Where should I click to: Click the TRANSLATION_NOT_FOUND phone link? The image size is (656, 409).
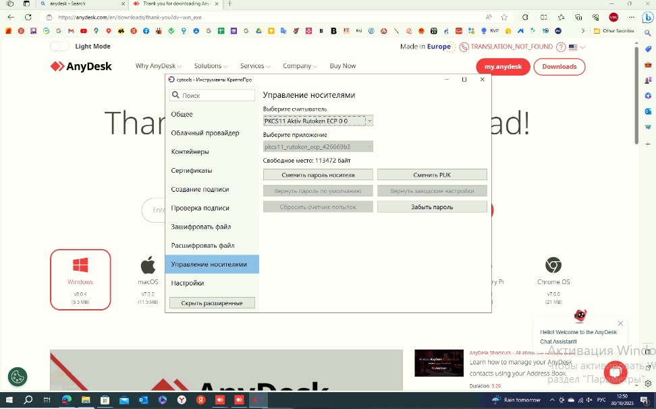click(x=506, y=47)
